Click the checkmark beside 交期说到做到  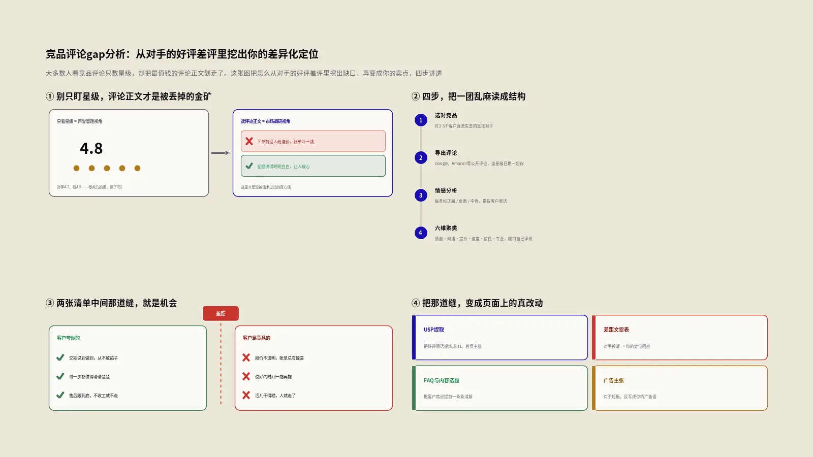(x=60, y=357)
